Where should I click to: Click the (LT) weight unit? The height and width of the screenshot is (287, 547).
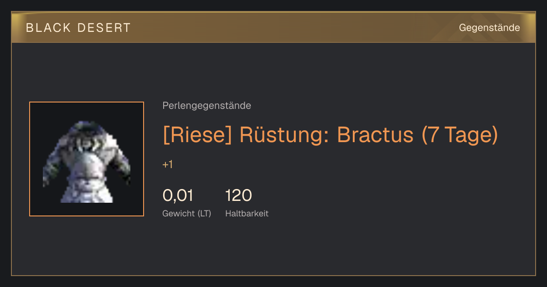coord(204,213)
